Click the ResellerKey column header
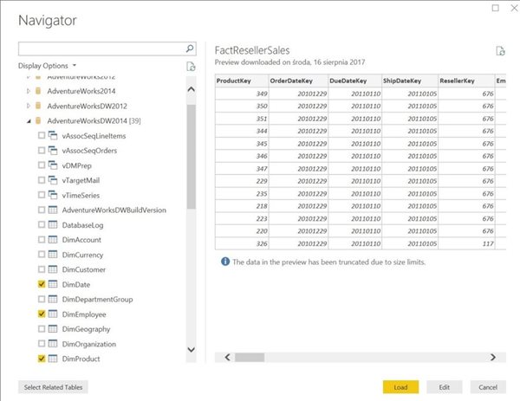Viewport: 520px width, 401px height. [466, 81]
